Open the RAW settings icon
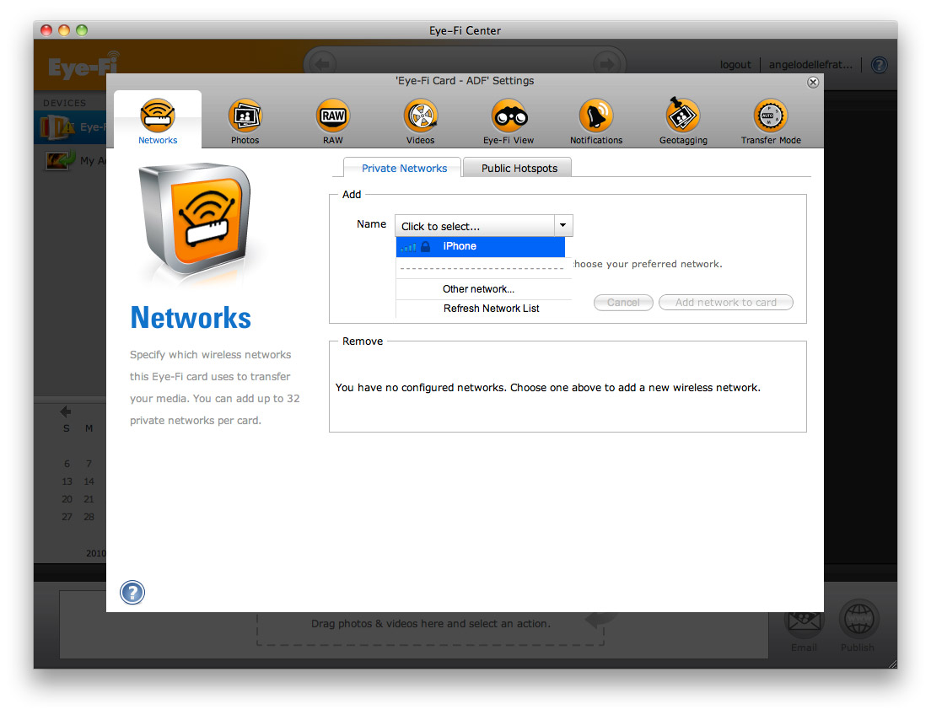Screen dimensions: 931x715 332,116
